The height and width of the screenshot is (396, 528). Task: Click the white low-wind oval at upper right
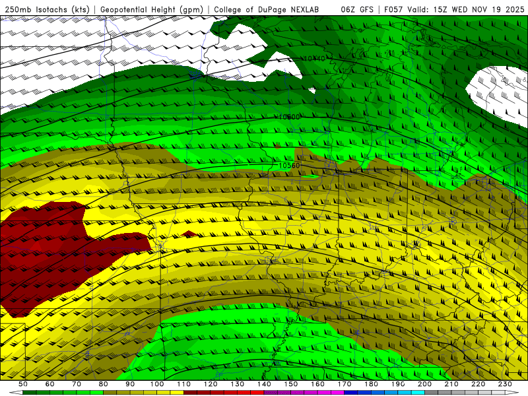[498, 94]
